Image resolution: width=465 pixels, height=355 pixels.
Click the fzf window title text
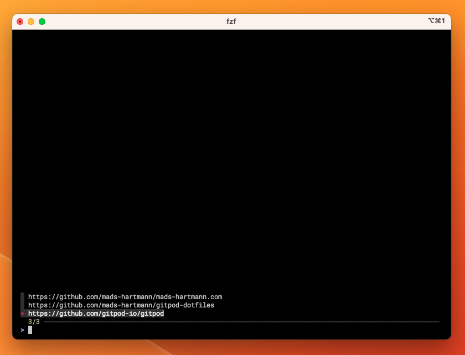232,22
